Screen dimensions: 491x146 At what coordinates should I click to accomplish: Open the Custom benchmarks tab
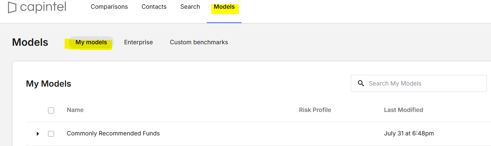click(199, 42)
